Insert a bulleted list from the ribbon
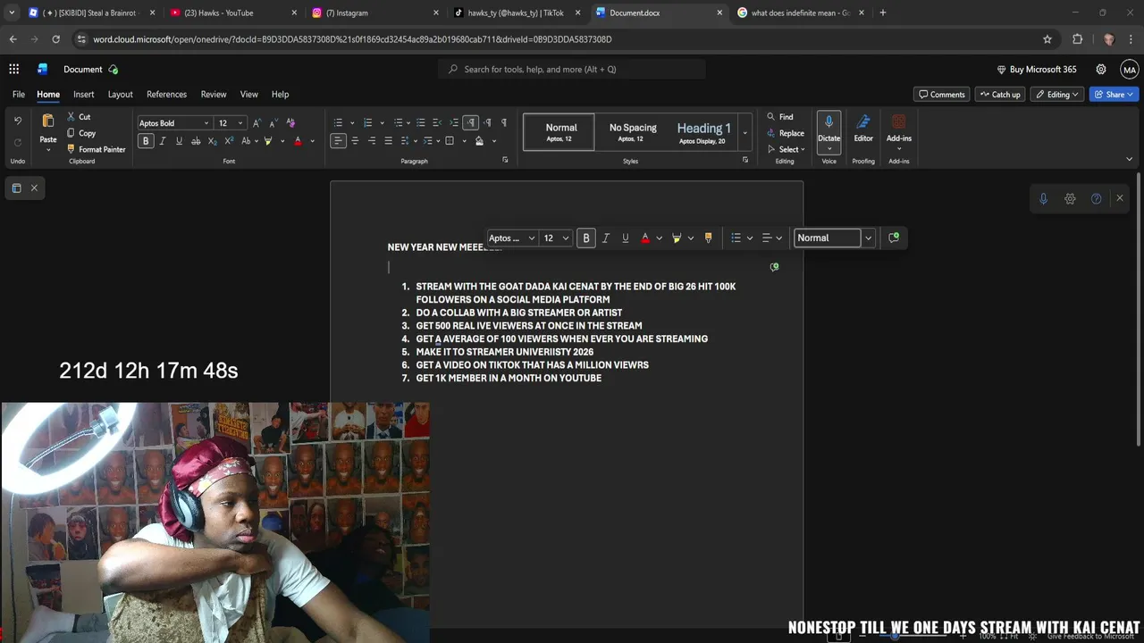Viewport: 1144px width, 643px height. tap(338, 123)
